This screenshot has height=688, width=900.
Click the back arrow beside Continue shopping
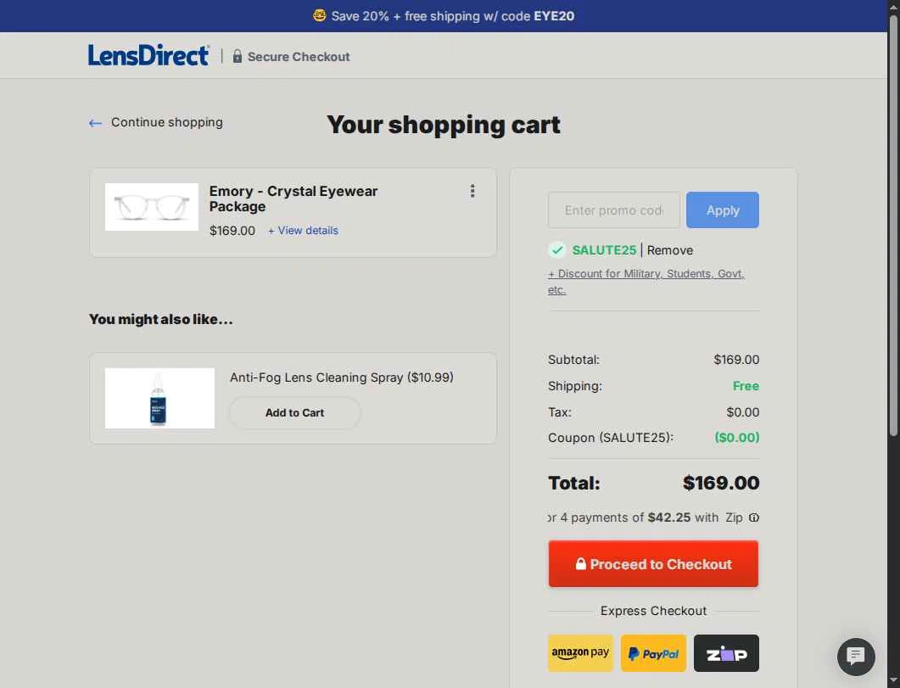[95, 123]
